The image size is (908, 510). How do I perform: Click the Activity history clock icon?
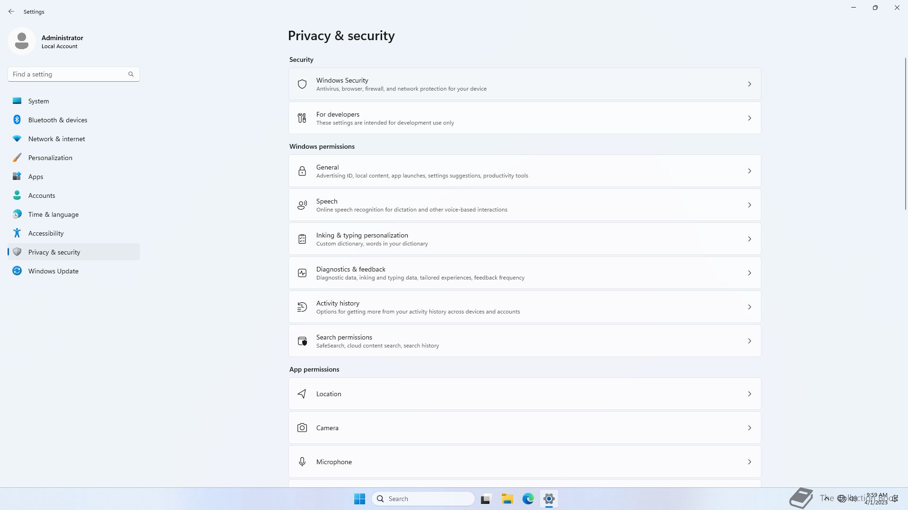302,307
